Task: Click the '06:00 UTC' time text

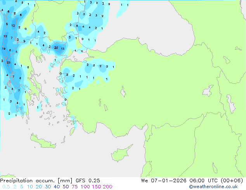Action: [x=203, y=181]
